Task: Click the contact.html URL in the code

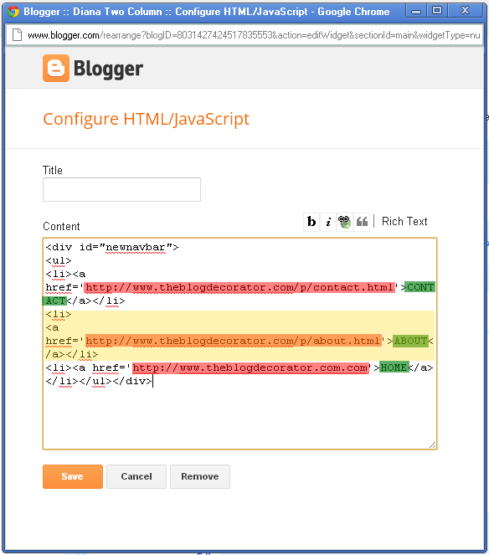Action: [x=239, y=287]
